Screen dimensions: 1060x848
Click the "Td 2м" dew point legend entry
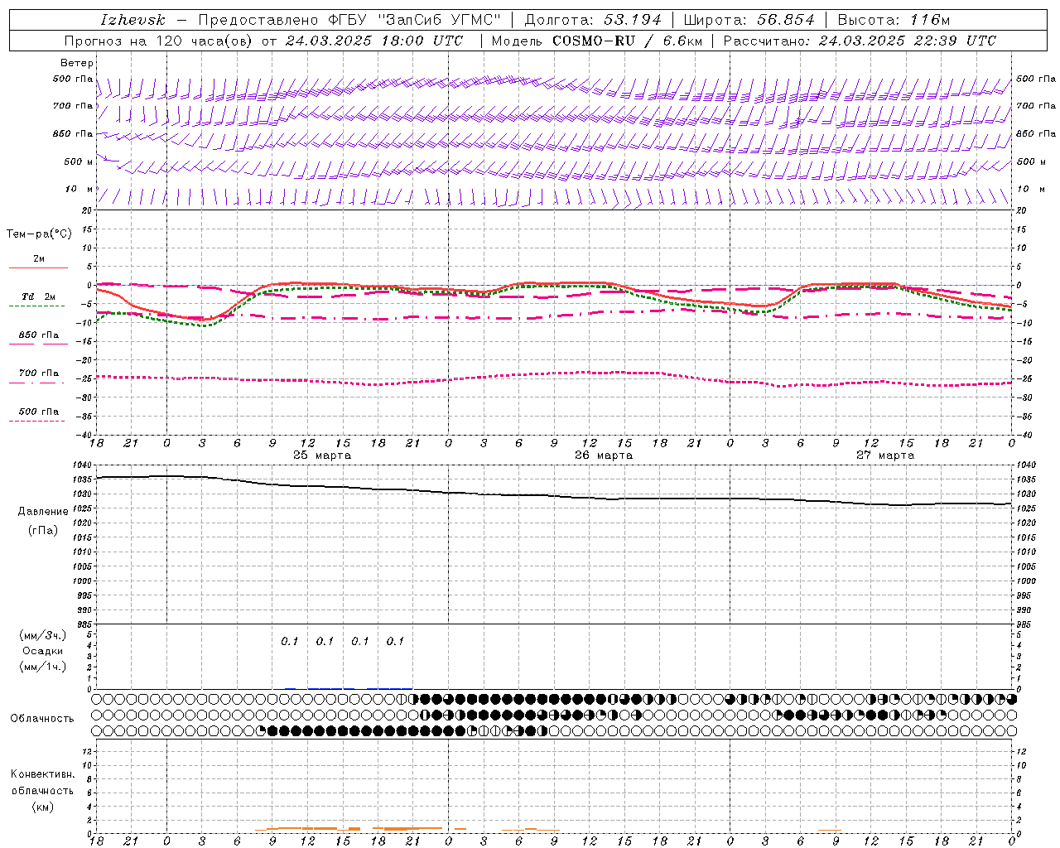click(x=39, y=296)
